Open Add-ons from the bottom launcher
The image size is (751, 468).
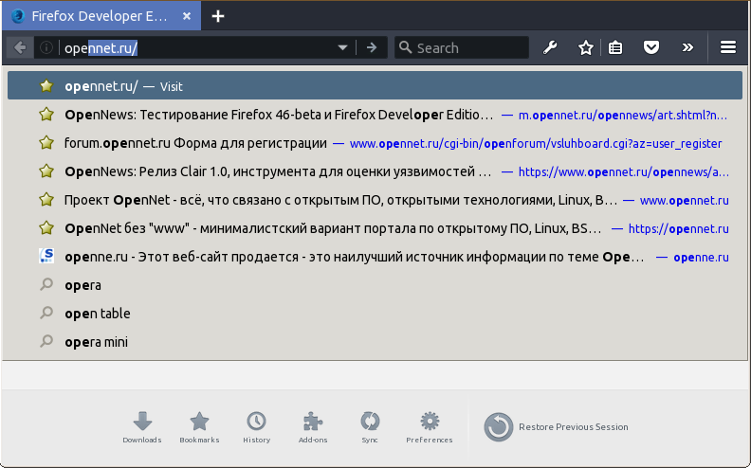point(313,427)
